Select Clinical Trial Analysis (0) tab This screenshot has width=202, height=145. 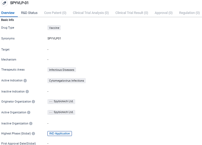(91, 13)
